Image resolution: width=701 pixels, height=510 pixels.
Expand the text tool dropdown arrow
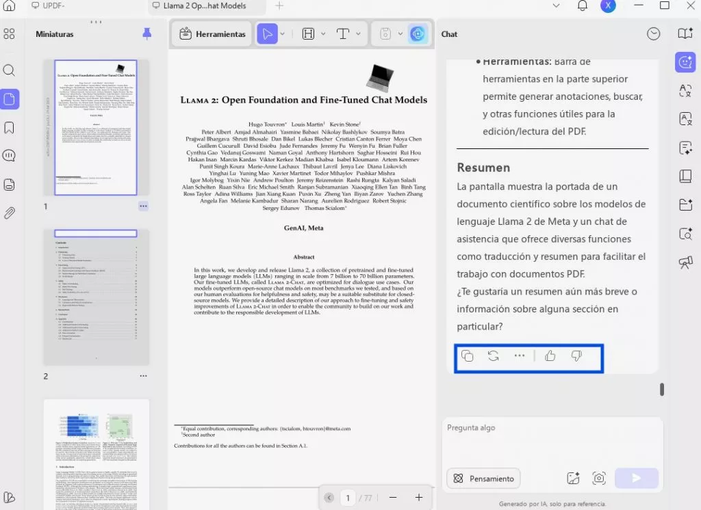(x=358, y=34)
